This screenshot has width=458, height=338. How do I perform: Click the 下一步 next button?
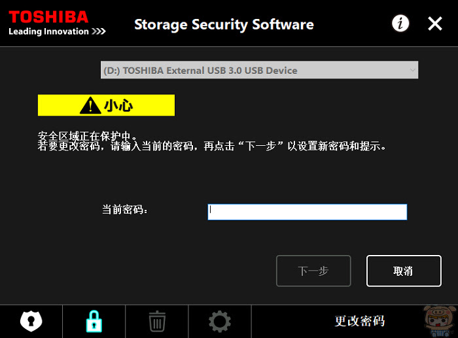point(313,271)
